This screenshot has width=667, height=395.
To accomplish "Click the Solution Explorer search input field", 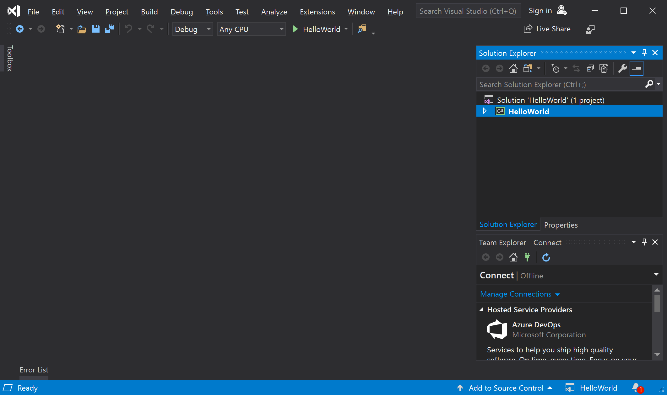I will pos(562,84).
